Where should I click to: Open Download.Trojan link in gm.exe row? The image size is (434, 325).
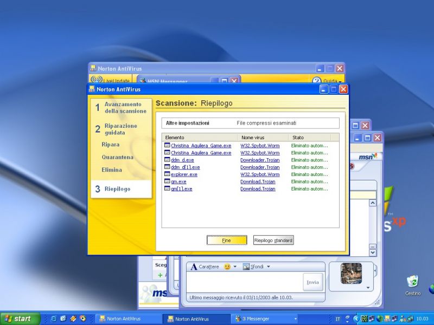tap(258, 181)
